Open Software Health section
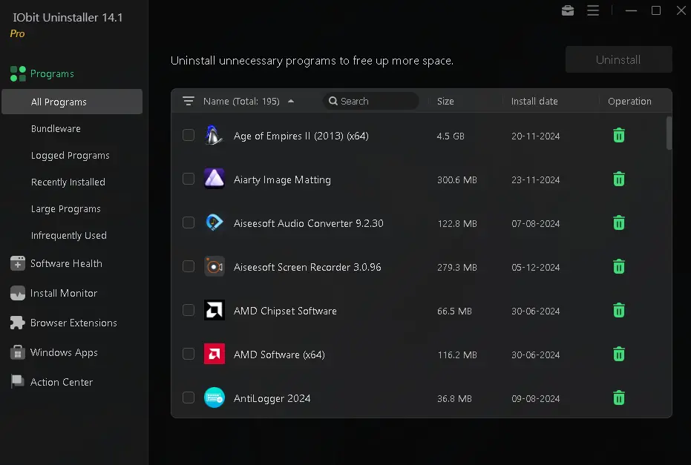Viewport: 691px width, 465px height. click(x=66, y=264)
